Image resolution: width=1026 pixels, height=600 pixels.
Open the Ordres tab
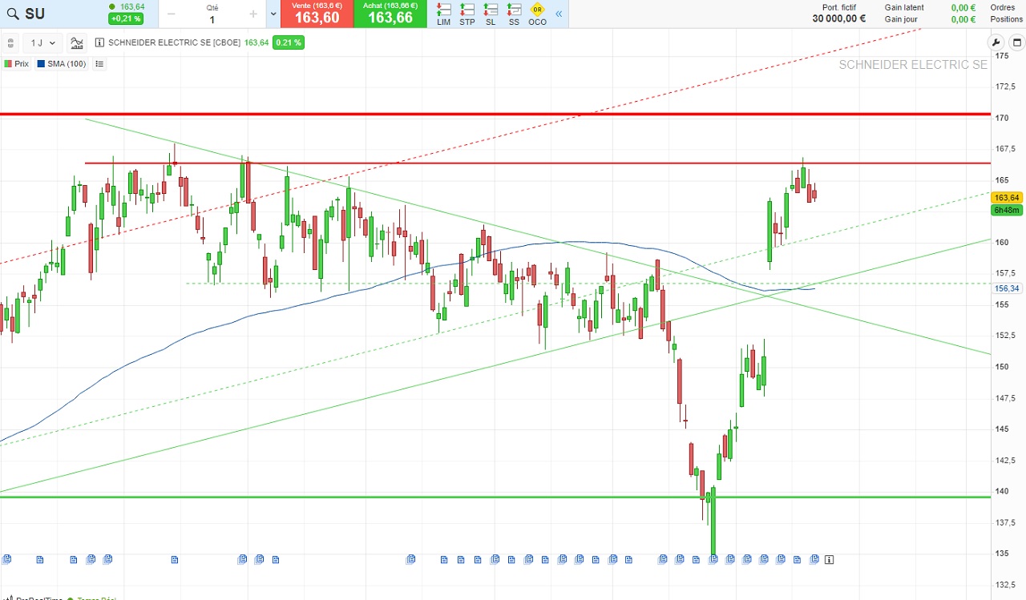[x=1003, y=7]
